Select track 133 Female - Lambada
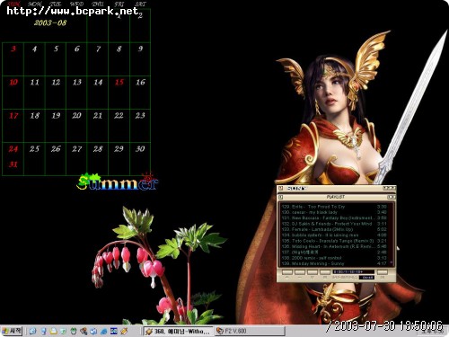The width and height of the screenshot is (449, 337). tap(334, 229)
